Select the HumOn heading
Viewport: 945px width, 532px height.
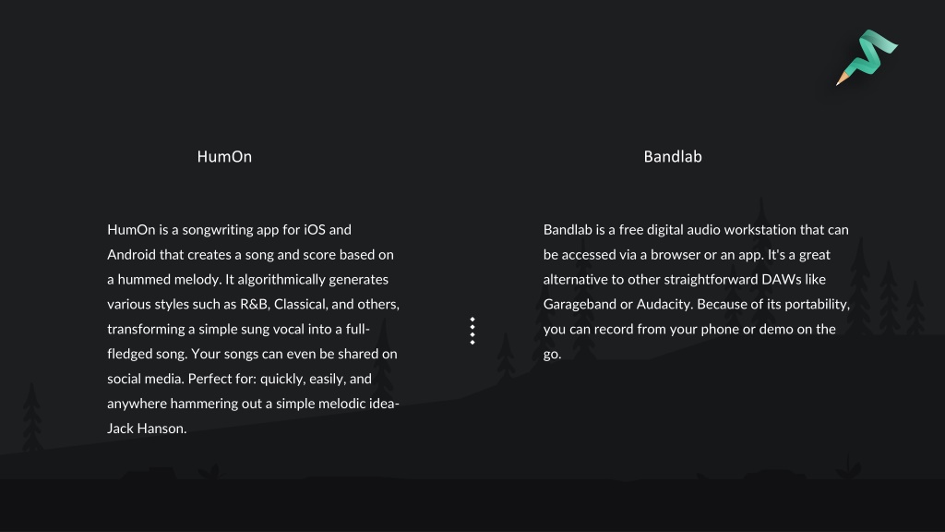[x=224, y=157]
